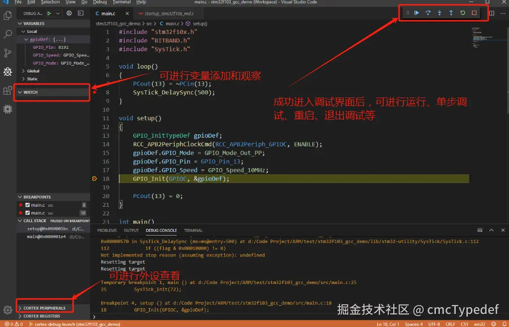Screen dimensions: 509x327
Task: Click CRLF line ending selector
Action: [450, 324]
